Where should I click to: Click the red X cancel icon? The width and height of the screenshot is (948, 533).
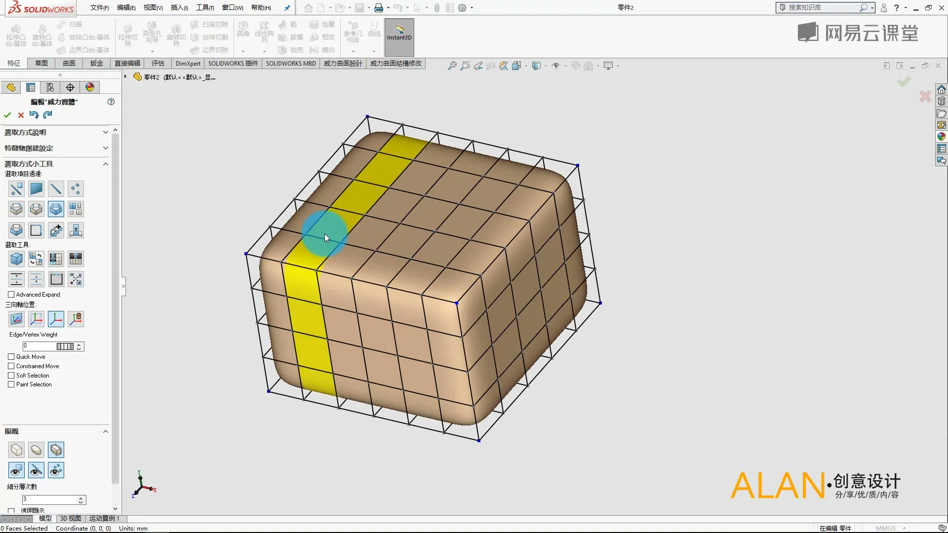click(21, 115)
